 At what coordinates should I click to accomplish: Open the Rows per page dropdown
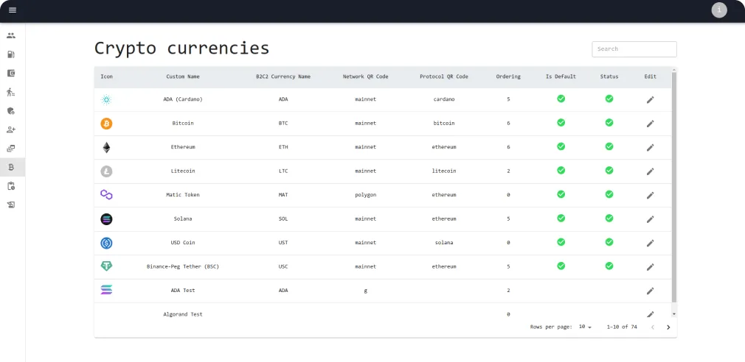coord(585,327)
